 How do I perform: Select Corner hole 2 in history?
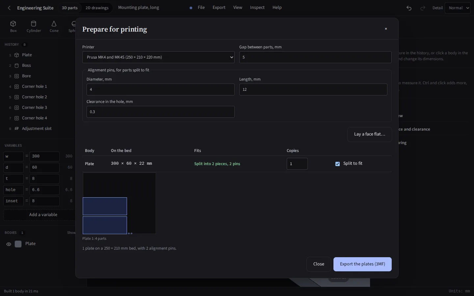pos(34,97)
